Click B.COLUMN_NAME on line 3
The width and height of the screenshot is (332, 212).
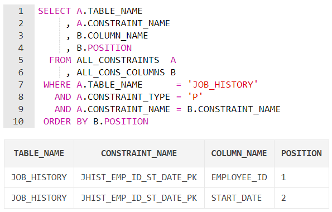(x=112, y=36)
